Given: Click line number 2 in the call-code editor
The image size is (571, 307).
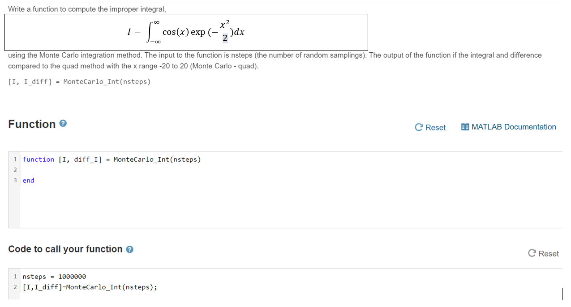Looking at the screenshot, I should click(x=15, y=287).
